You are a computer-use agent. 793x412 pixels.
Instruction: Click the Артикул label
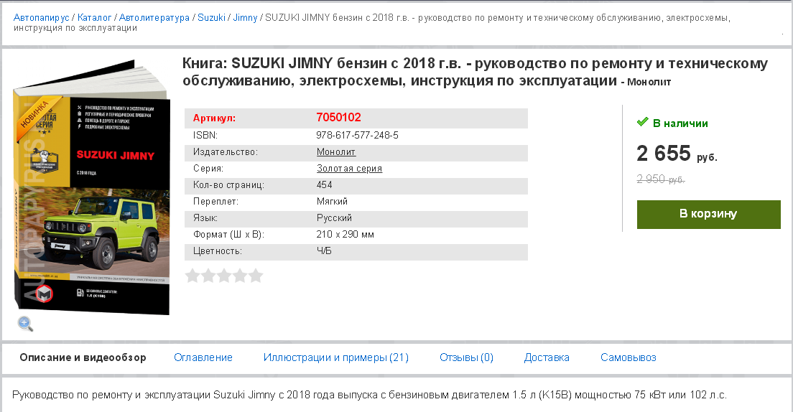tap(215, 118)
